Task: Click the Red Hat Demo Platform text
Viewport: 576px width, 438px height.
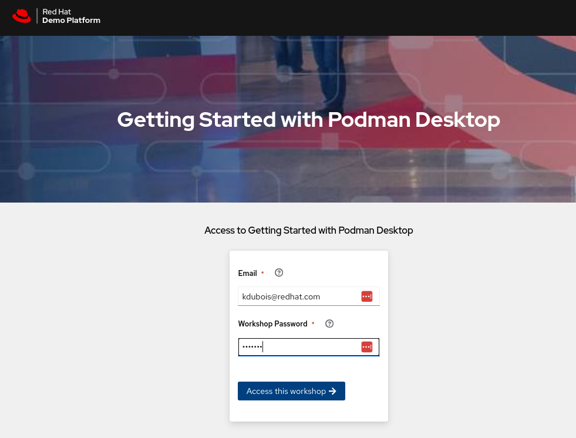Action: click(x=71, y=16)
